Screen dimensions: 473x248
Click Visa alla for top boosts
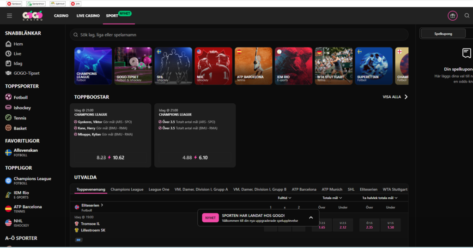click(395, 97)
